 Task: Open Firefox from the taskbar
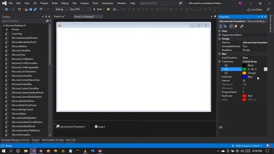[48, 151]
